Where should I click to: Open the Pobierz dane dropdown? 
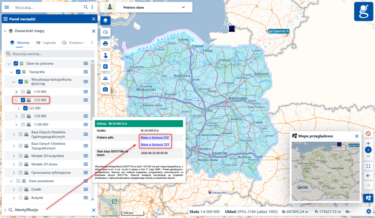[146, 7]
